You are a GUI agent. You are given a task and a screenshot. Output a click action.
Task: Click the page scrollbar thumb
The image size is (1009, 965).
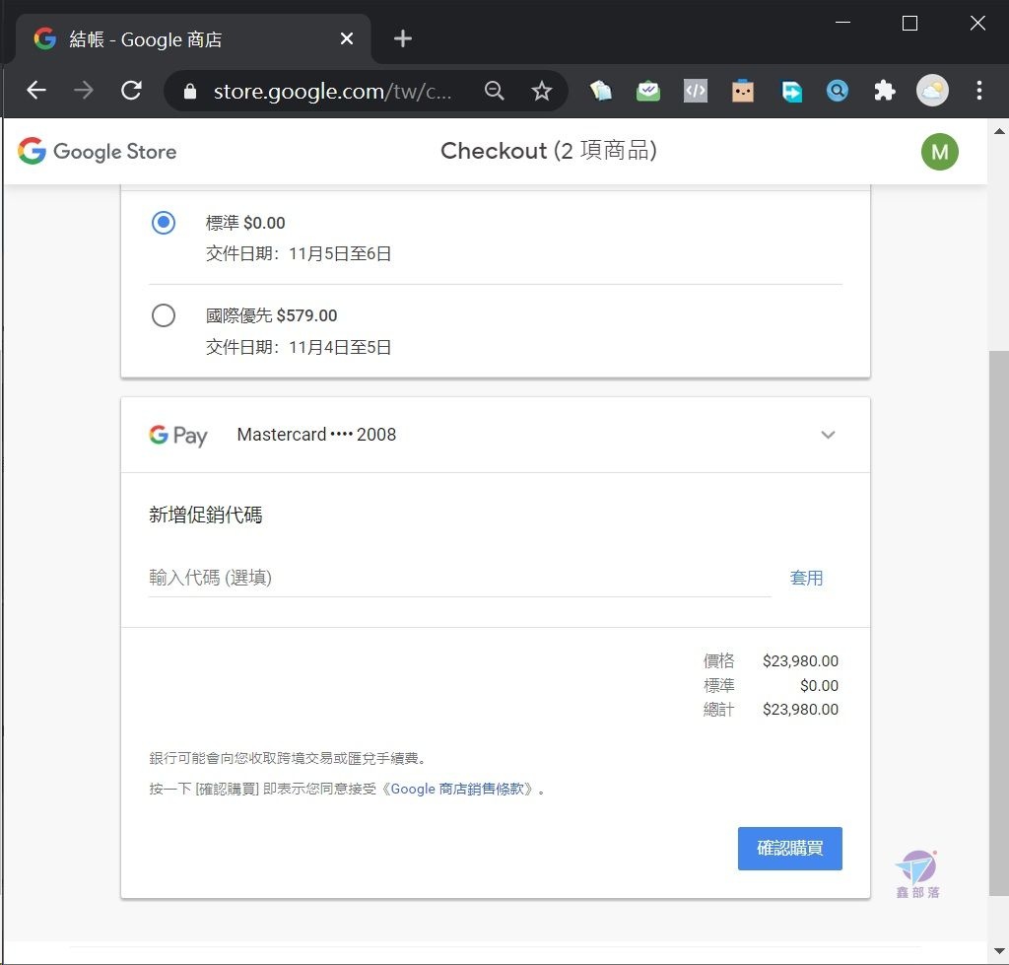999,623
